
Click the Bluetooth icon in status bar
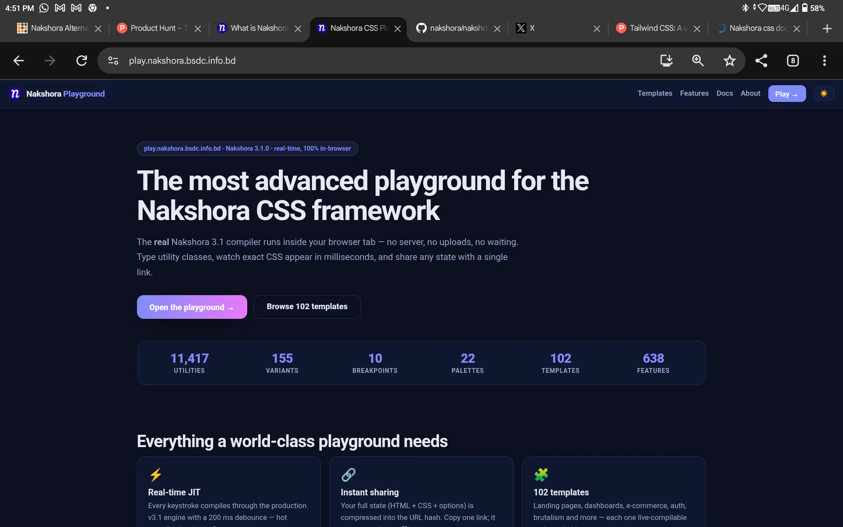pyautogui.click(x=745, y=8)
